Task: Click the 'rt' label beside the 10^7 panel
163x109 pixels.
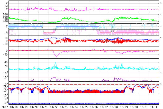Action: pos(161,72)
